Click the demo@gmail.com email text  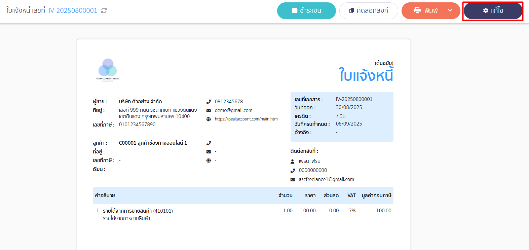(234, 110)
